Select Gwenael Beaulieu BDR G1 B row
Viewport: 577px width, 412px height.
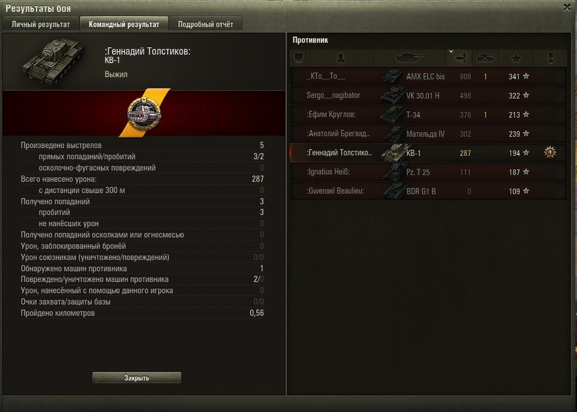coord(428,191)
